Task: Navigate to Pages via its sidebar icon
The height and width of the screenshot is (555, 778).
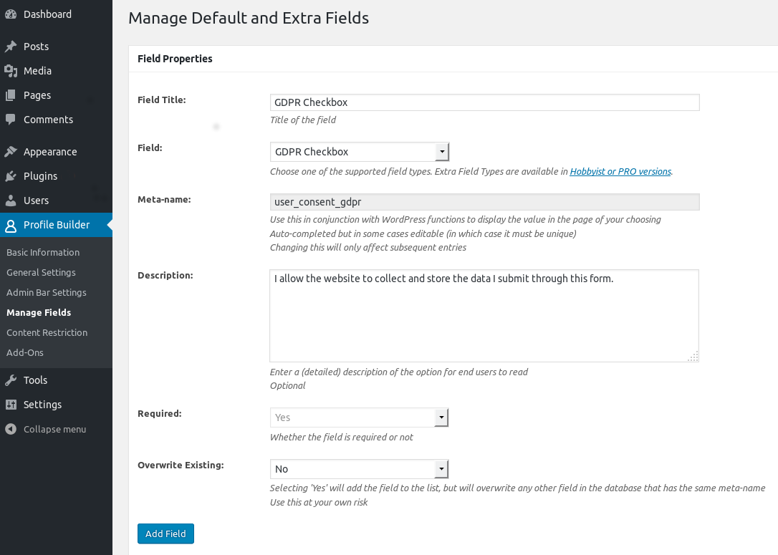Action: (10, 95)
